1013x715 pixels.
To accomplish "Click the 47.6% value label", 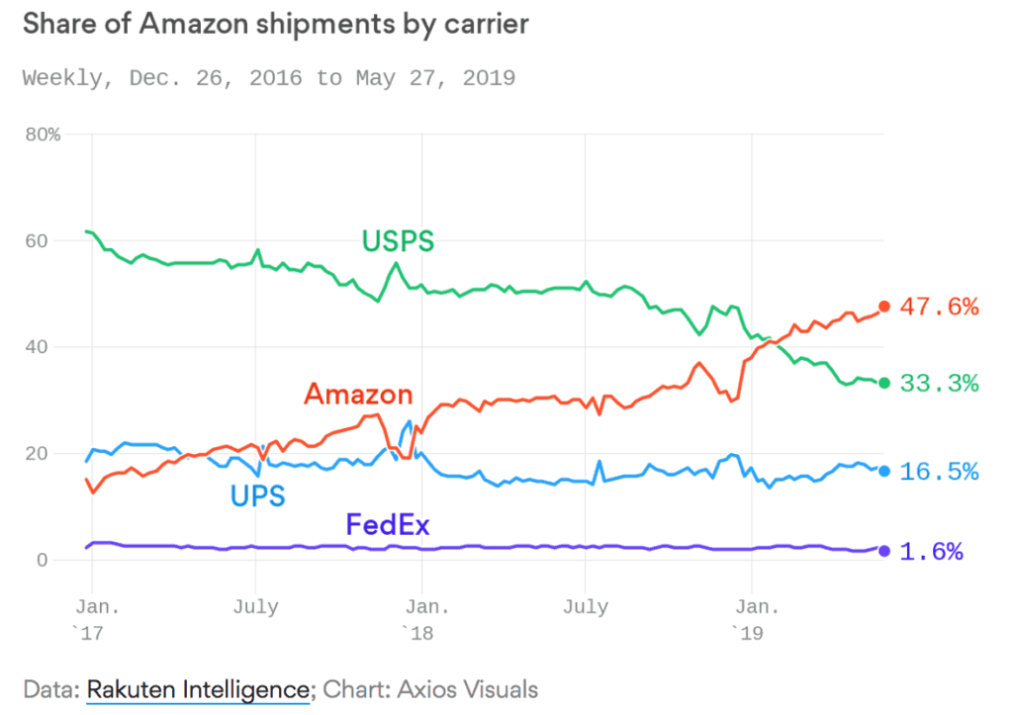I will click(939, 307).
